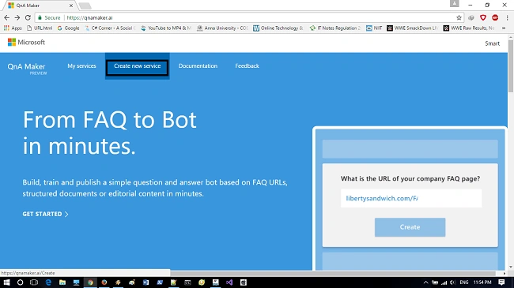Image resolution: width=514 pixels, height=288 pixels.
Task: Open the Windows Start menu
Action: click(x=6, y=282)
